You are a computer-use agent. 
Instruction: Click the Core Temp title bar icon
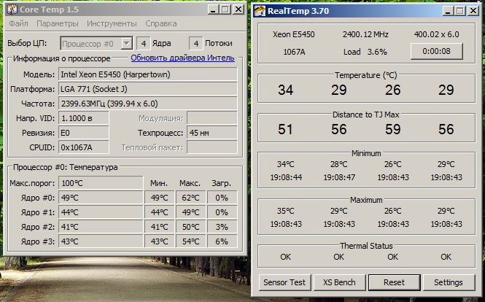click(x=12, y=9)
